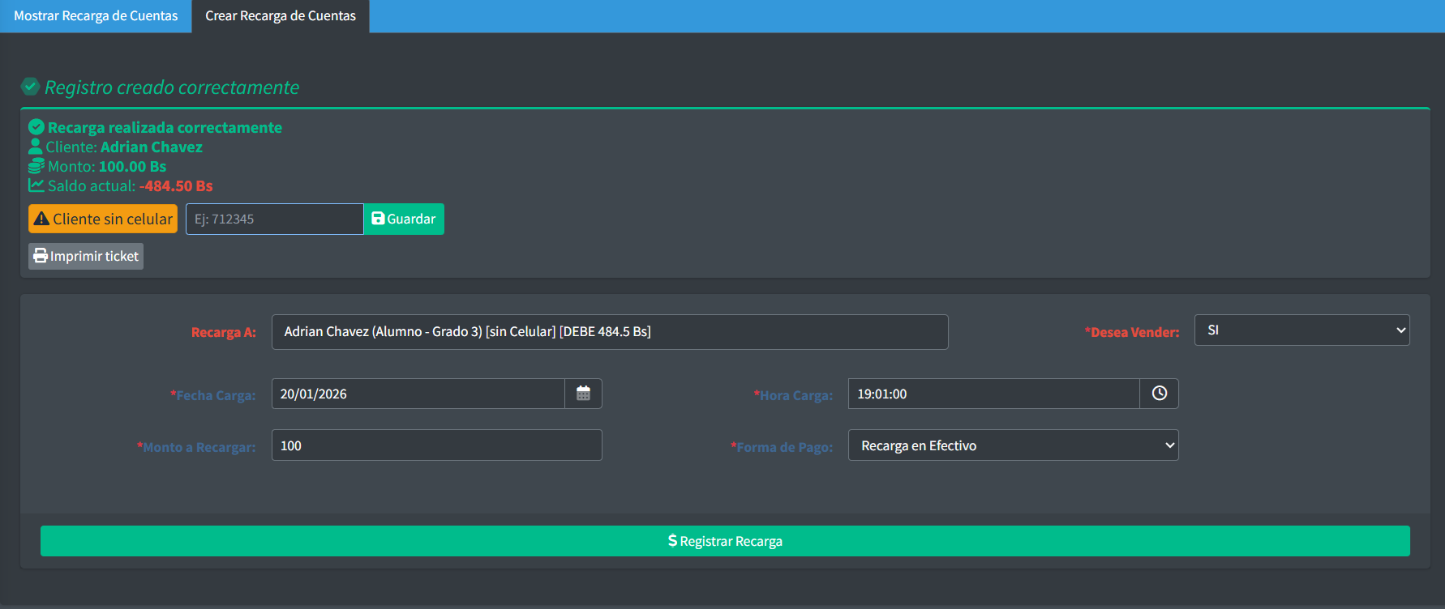Click the Recarga A client field

click(609, 332)
